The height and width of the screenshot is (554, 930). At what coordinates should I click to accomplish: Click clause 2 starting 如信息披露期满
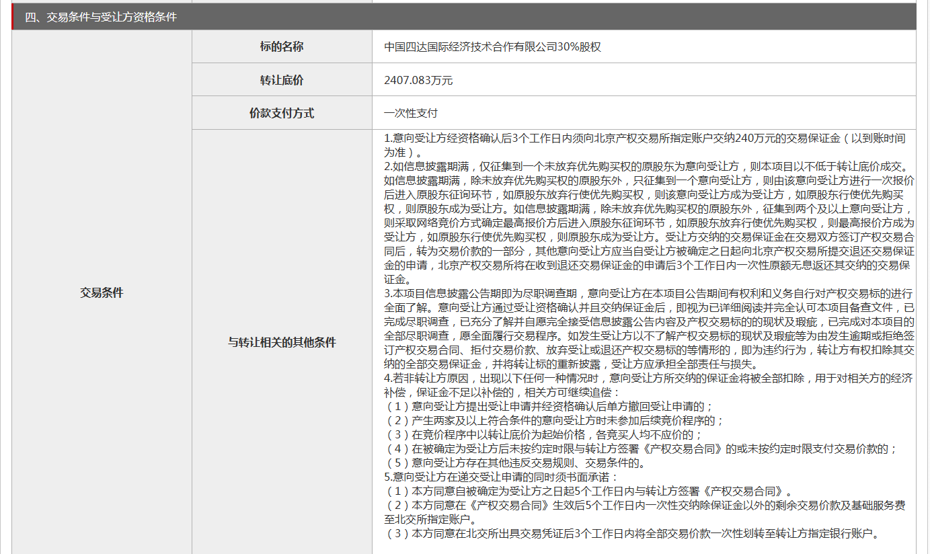click(x=649, y=223)
